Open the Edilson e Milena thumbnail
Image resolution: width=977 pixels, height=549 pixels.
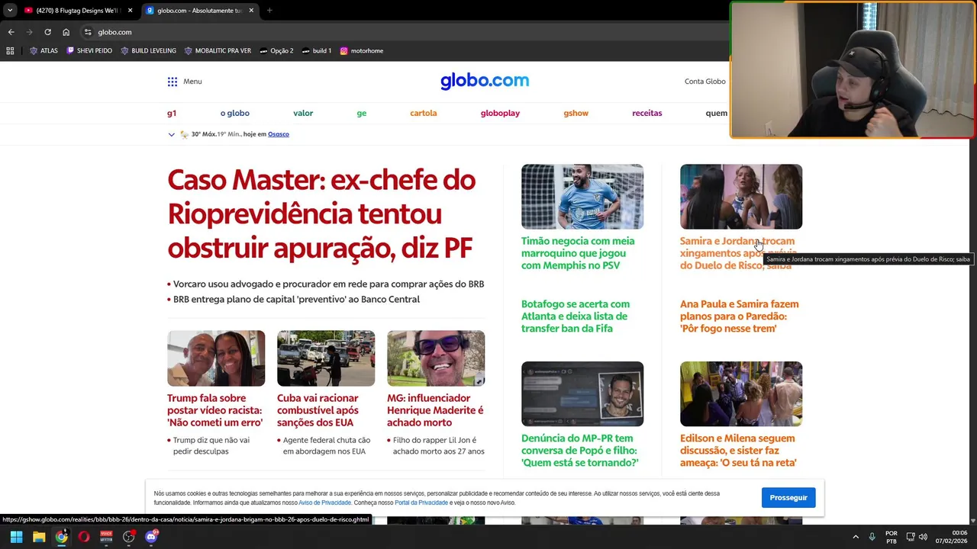point(741,394)
